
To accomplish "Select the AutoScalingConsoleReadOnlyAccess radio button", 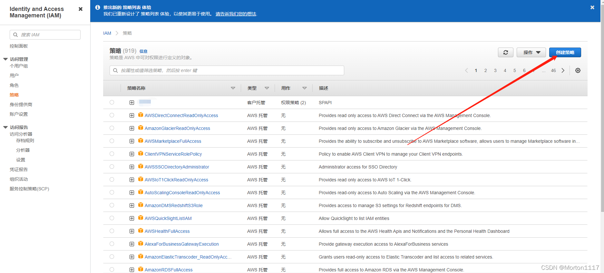I will pos(112,192).
